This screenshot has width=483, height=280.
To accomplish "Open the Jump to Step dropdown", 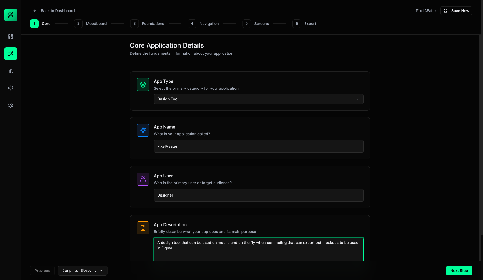I will point(83,271).
